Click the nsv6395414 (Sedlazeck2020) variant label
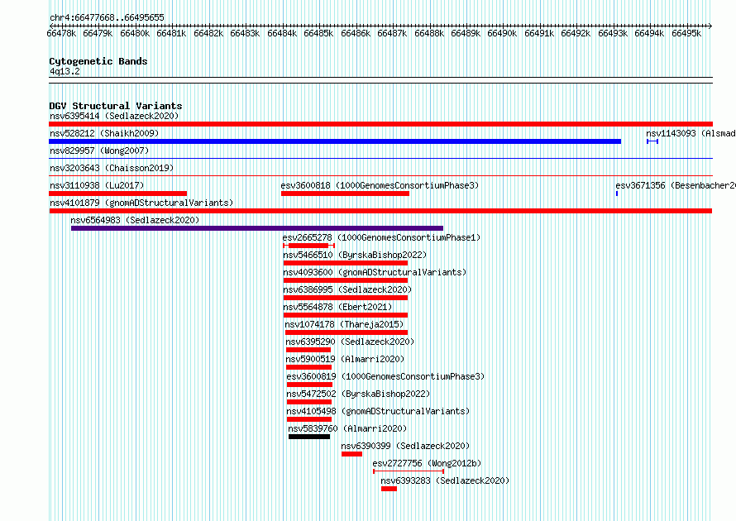 tap(114, 116)
